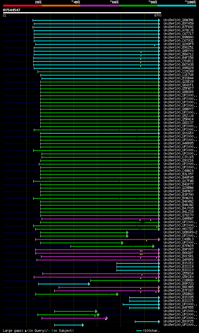Click the UniRef100_Q4RRW7 label

tap(178, 219)
